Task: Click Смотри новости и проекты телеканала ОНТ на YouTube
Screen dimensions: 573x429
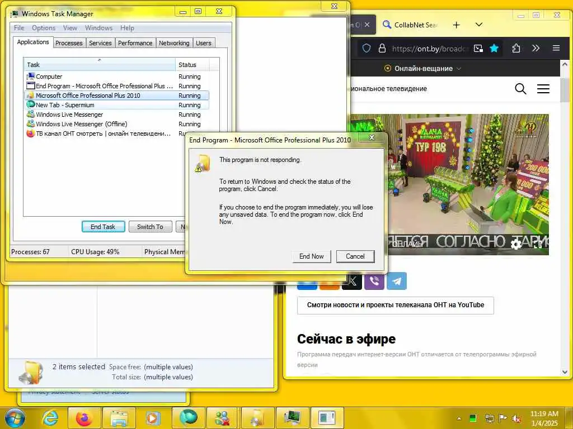Action: tap(396, 306)
